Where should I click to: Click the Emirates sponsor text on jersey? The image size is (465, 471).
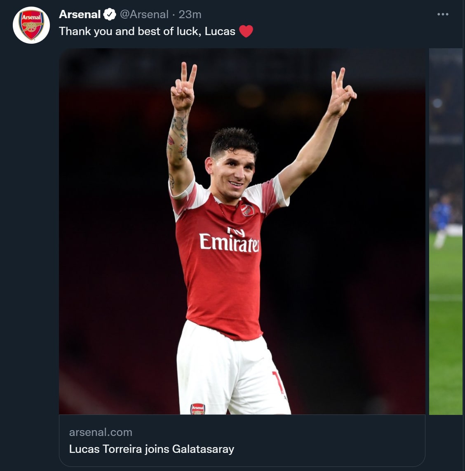pos(229,242)
